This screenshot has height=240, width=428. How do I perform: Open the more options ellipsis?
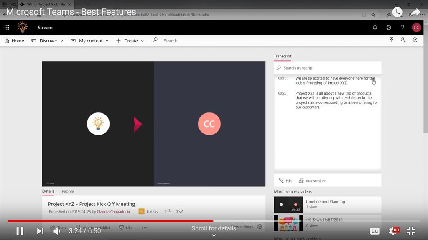[x=144, y=227]
